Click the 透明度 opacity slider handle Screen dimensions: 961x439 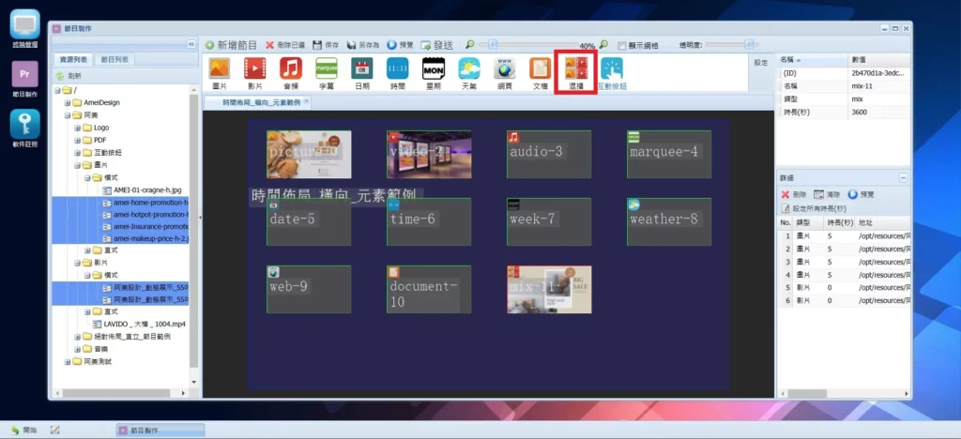point(749,44)
